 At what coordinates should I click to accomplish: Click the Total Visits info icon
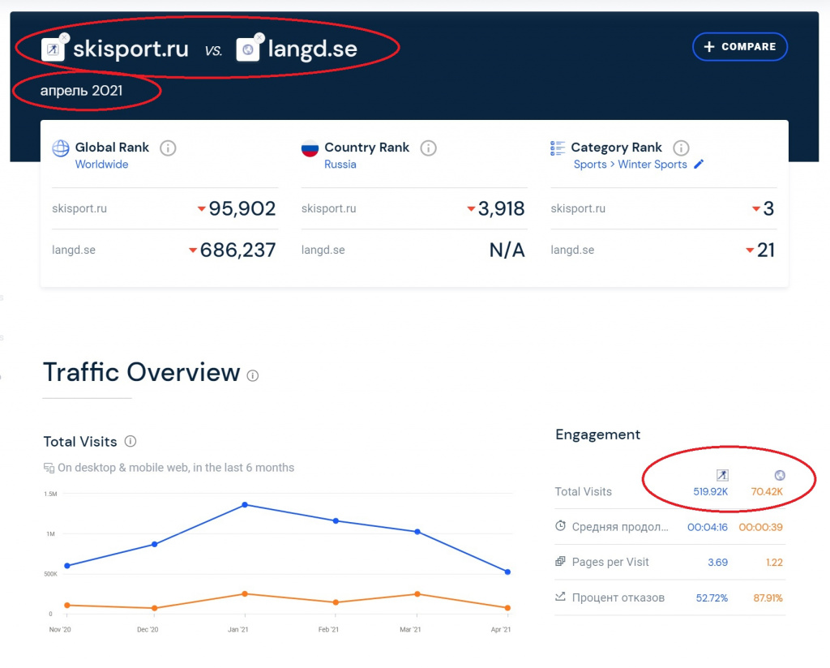click(x=130, y=441)
